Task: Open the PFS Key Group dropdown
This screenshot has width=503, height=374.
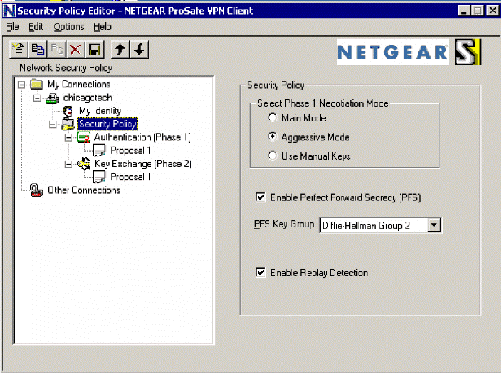Action: pos(434,225)
